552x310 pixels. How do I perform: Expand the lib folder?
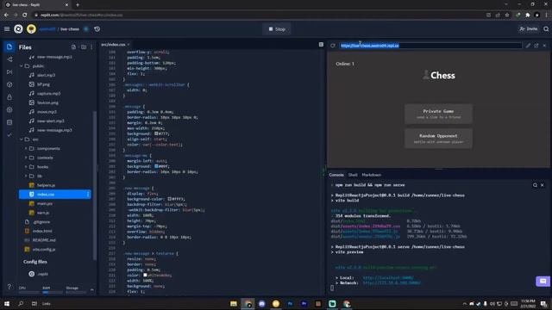[x=26, y=176]
